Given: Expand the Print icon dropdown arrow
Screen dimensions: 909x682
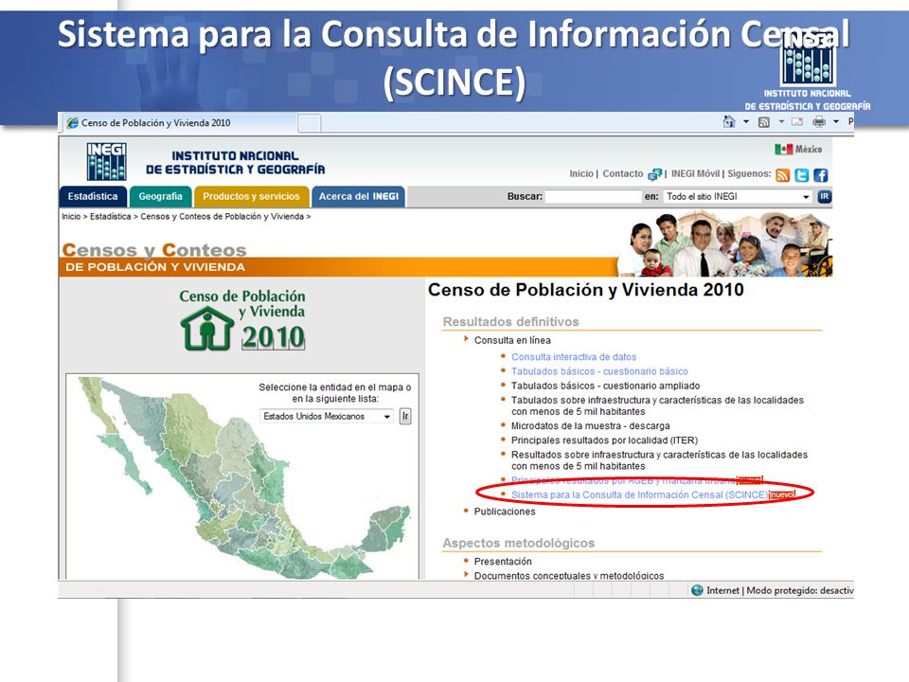Looking at the screenshot, I should (x=836, y=122).
